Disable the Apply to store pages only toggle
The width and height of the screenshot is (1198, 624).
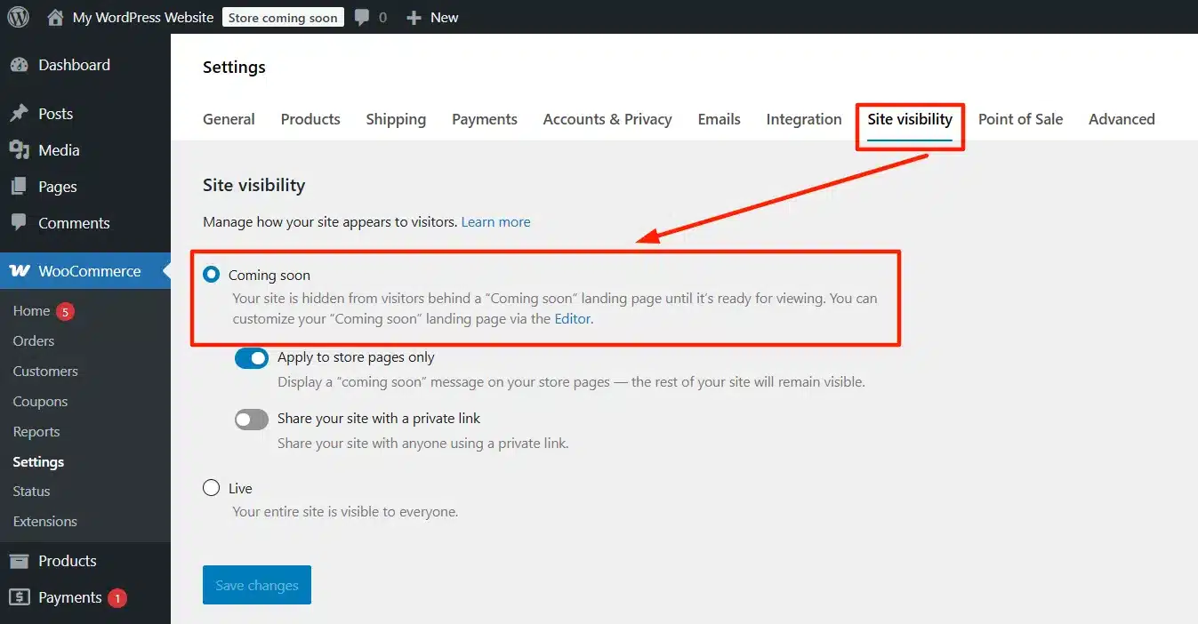[x=252, y=357]
